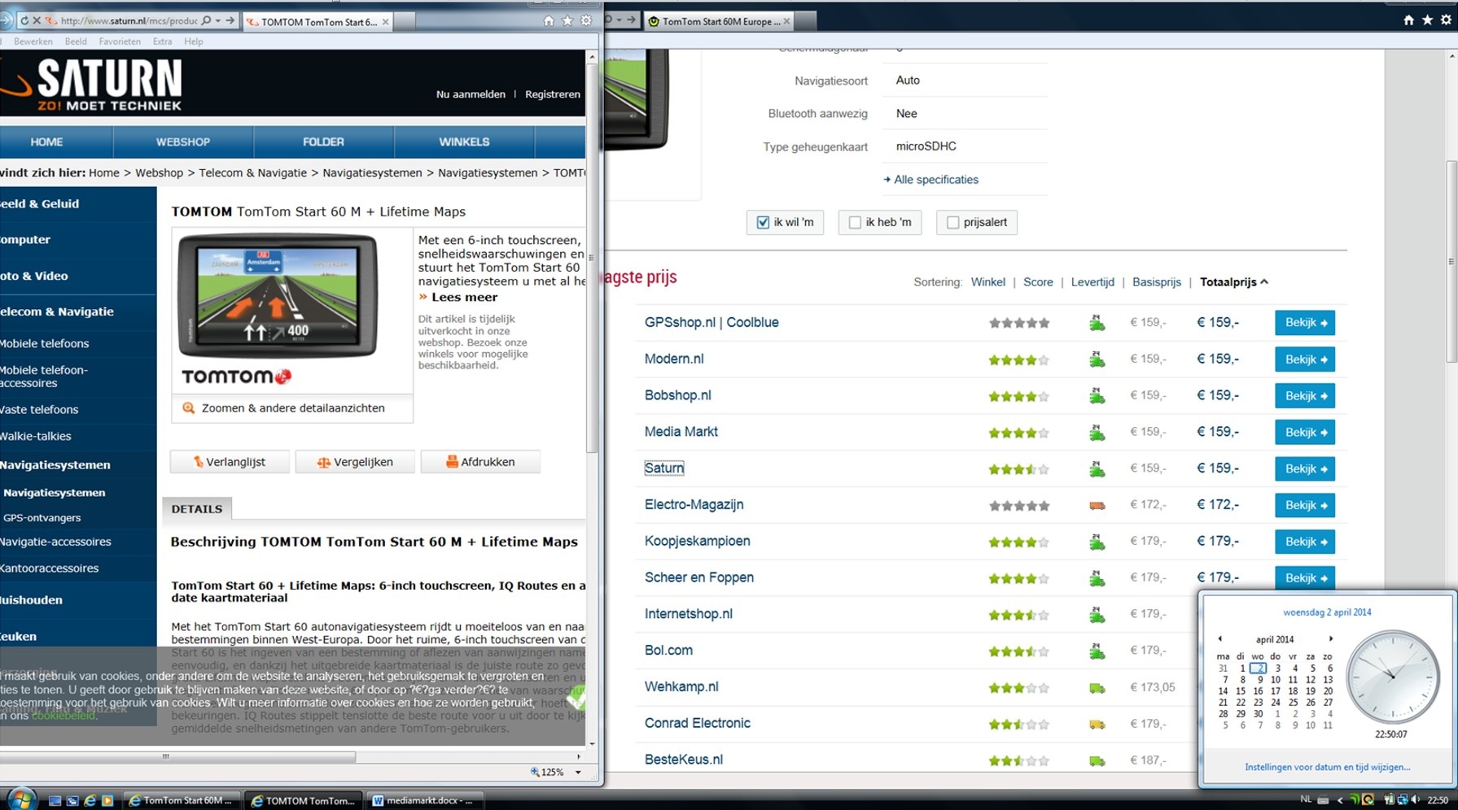Screen dimensions: 1458x810
Task: Switch to the TOMTOM TomTom Start 6... tab
Action: [x=318, y=22]
